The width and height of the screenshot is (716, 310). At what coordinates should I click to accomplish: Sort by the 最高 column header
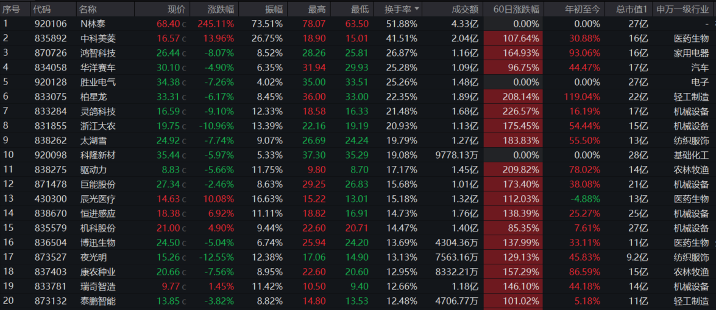pyautogui.click(x=316, y=9)
